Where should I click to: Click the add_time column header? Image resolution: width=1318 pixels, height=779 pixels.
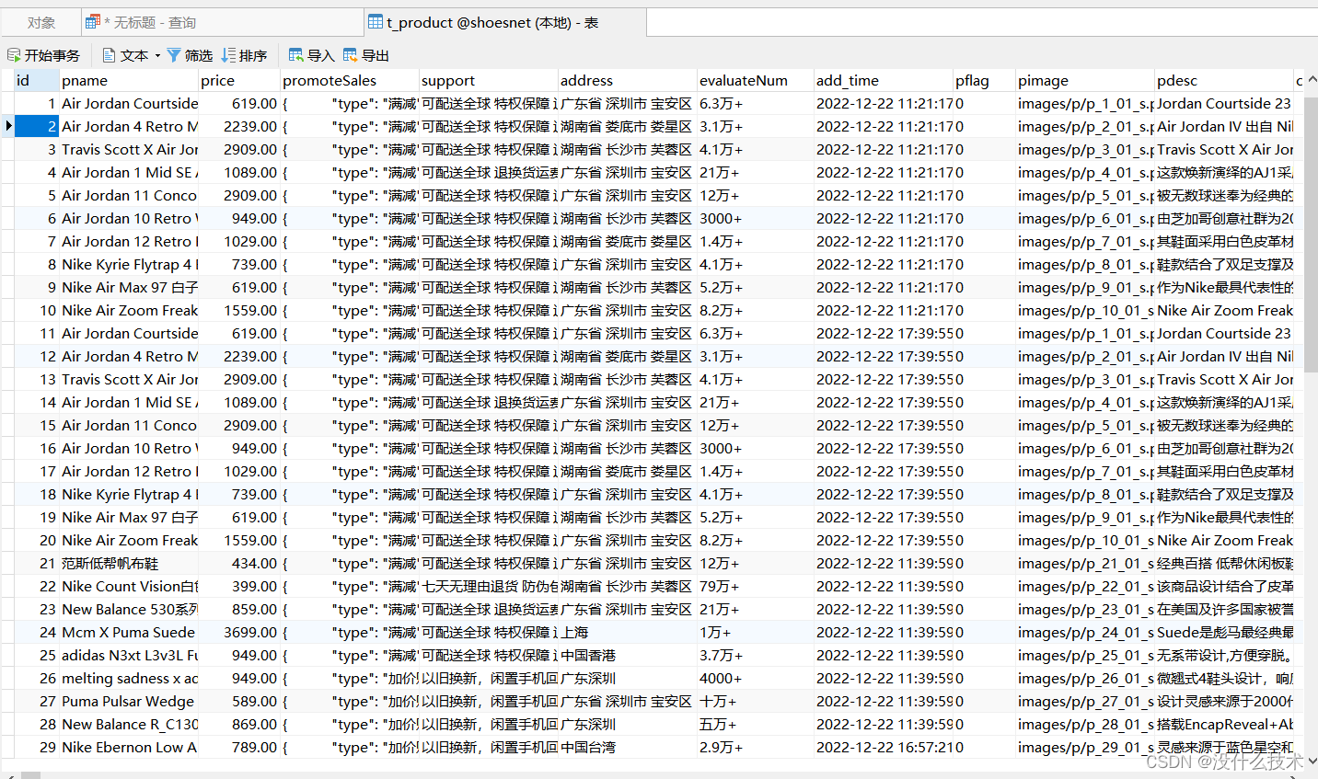[x=884, y=80]
